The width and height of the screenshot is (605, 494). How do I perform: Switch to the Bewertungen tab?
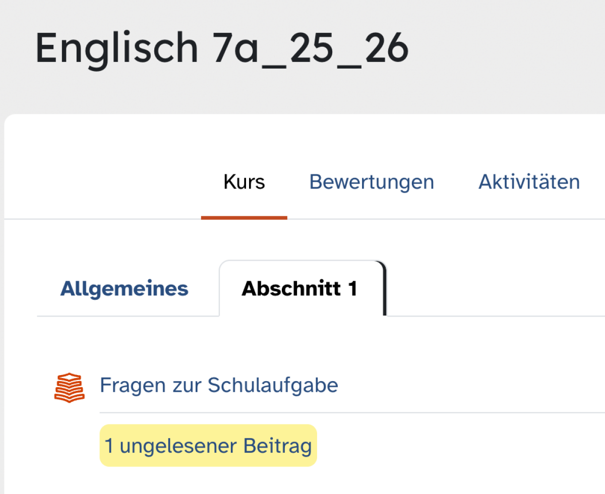tap(372, 181)
